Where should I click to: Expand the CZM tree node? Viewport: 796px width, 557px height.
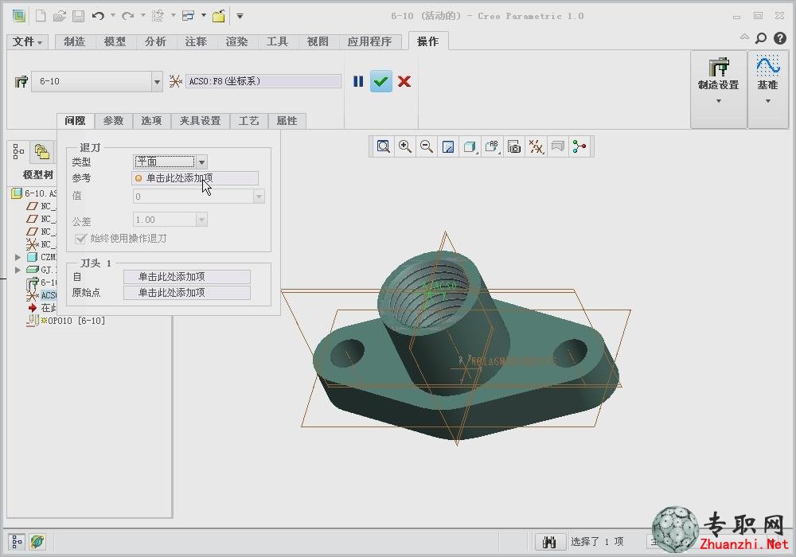[x=18, y=257]
